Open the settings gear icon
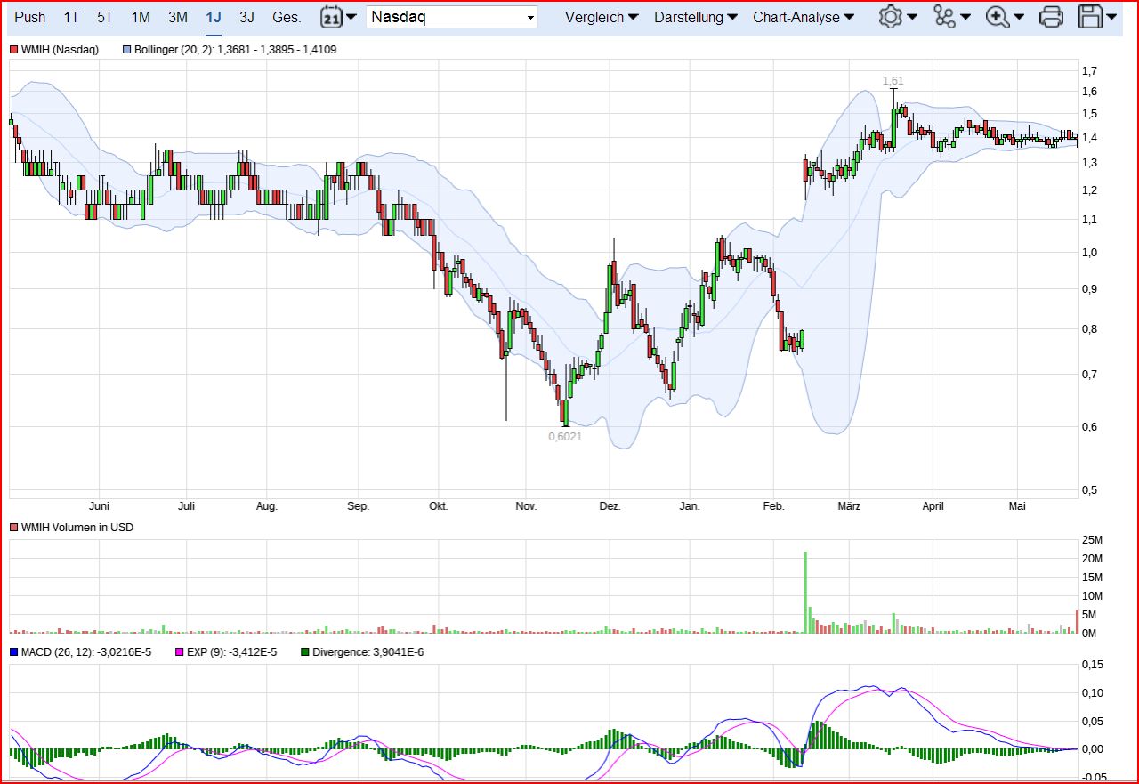Viewport: 1139px width, 784px height. click(892, 16)
